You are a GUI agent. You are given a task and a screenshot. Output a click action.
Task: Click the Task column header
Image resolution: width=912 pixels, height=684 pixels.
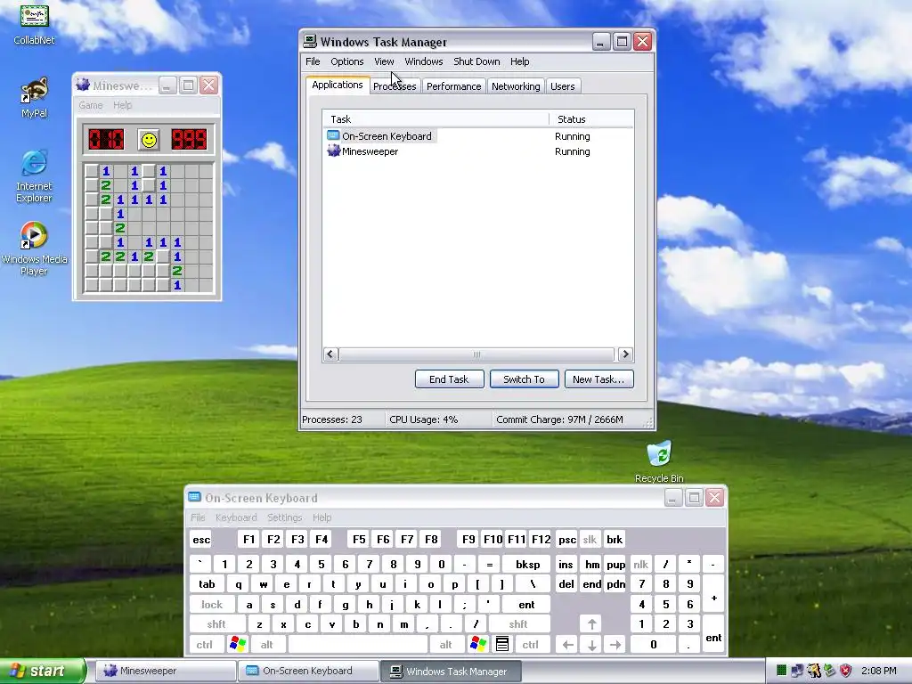pos(436,119)
